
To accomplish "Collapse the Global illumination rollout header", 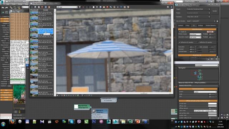I will click(197, 29).
